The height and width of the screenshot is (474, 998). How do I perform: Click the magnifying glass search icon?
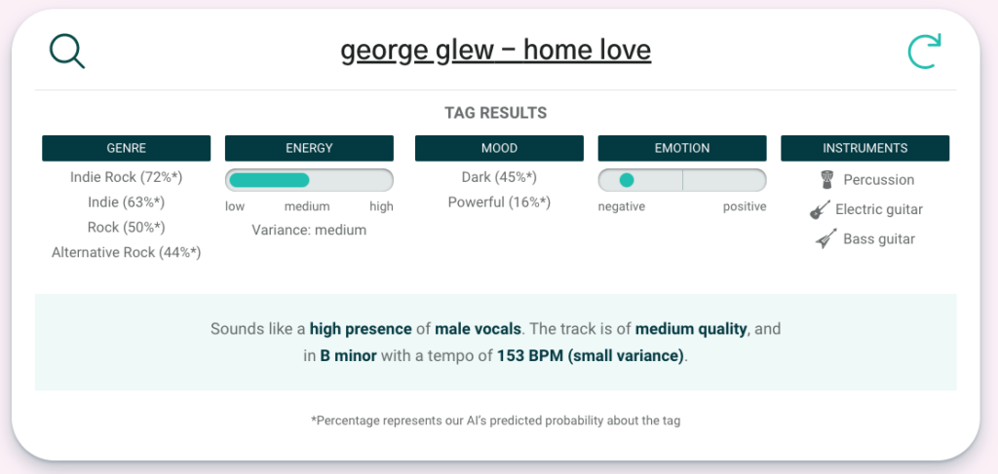pos(67,52)
